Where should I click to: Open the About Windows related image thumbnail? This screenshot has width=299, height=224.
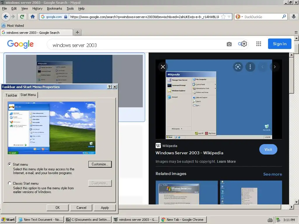(x=187, y=192)
